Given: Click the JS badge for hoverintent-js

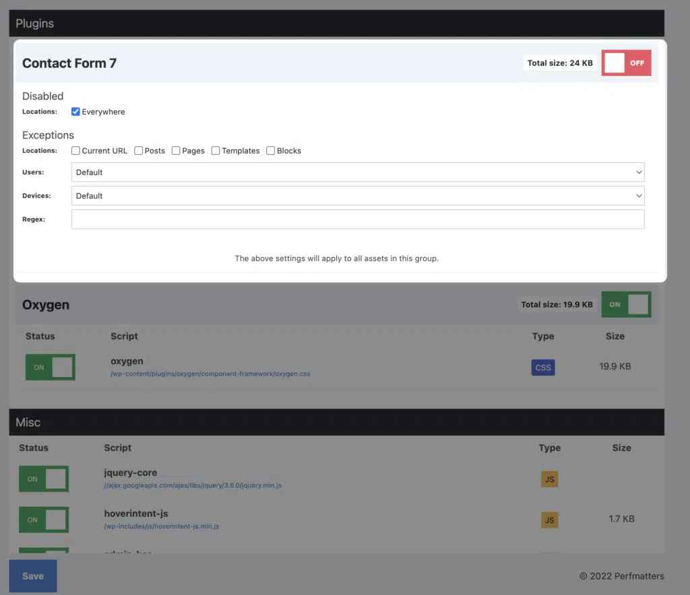Looking at the screenshot, I should pos(550,520).
